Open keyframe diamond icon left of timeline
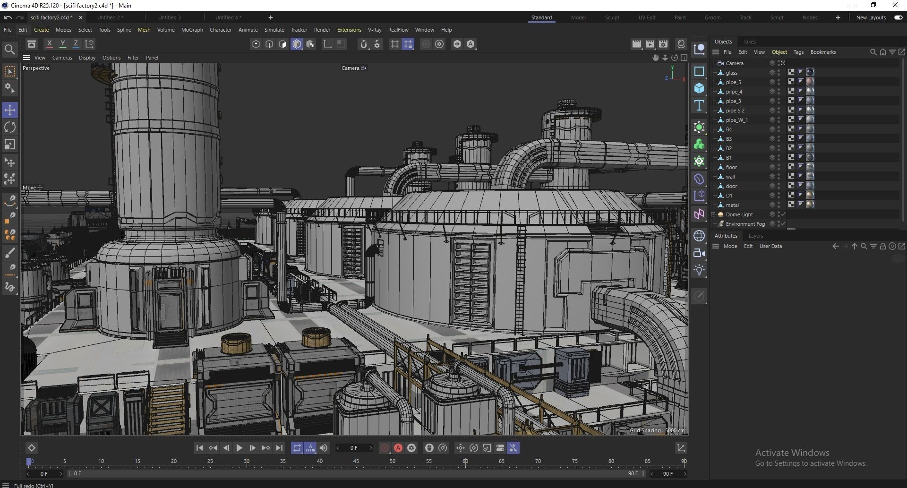907x488 pixels. pos(32,448)
